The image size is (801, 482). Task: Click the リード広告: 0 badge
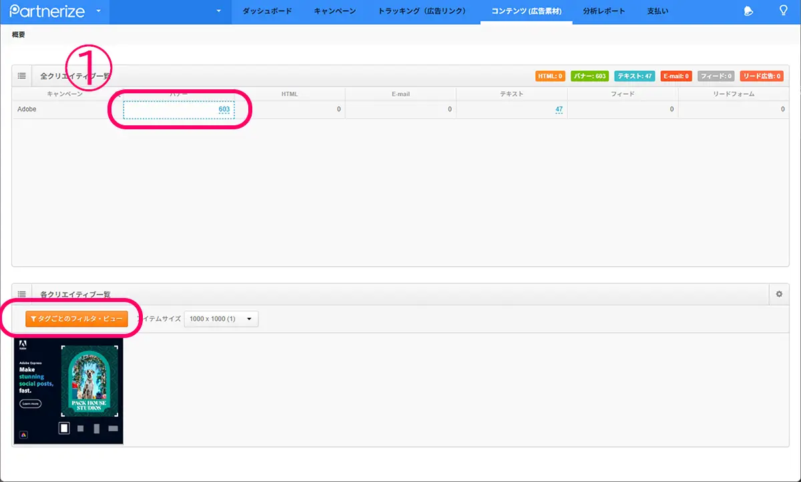click(762, 77)
